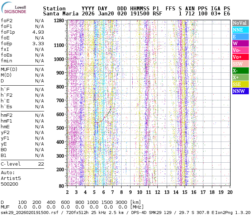Click the Artist5 auto-scaling label

tap(11, 178)
